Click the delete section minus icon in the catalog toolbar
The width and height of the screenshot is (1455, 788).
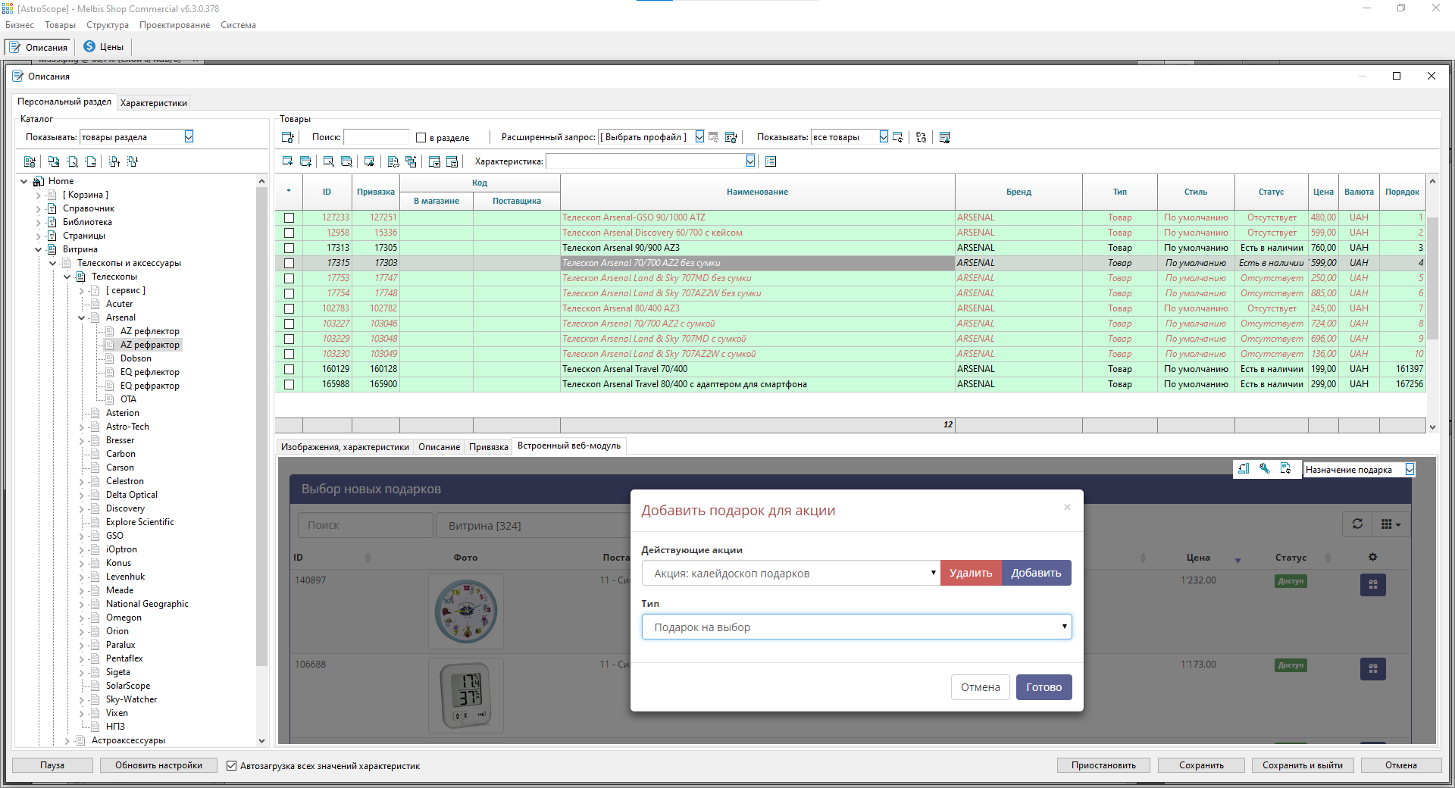pos(91,161)
